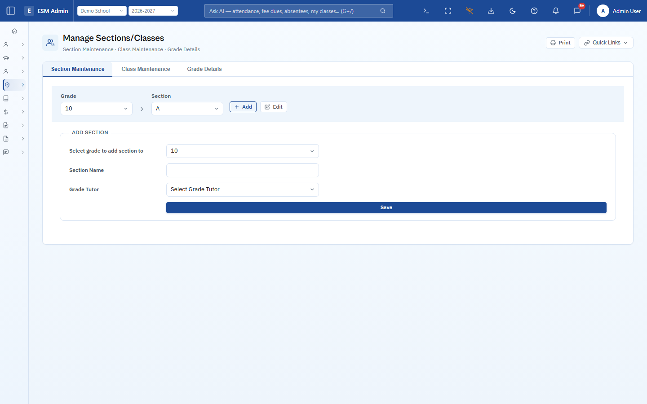Viewport: 647px width, 404px height.
Task: Click the 'Manage Sections/Classes' heading
Action: pyautogui.click(x=114, y=38)
